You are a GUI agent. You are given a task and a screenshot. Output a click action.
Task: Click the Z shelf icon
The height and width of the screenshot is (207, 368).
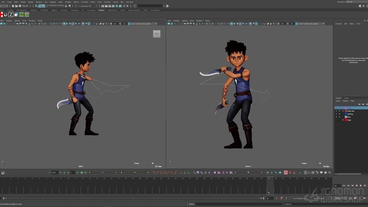click(x=11, y=15)
